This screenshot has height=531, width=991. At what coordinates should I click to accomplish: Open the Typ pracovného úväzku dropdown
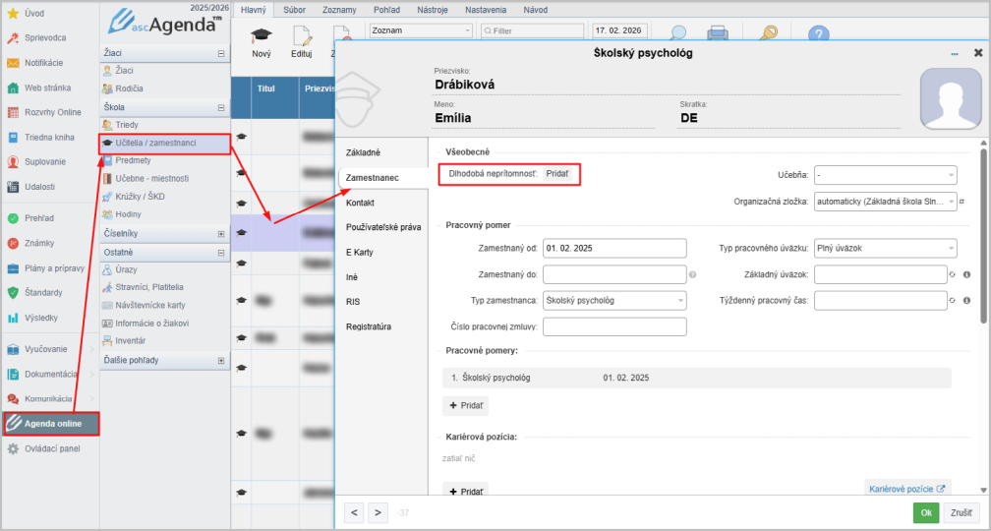pos(885,249)
